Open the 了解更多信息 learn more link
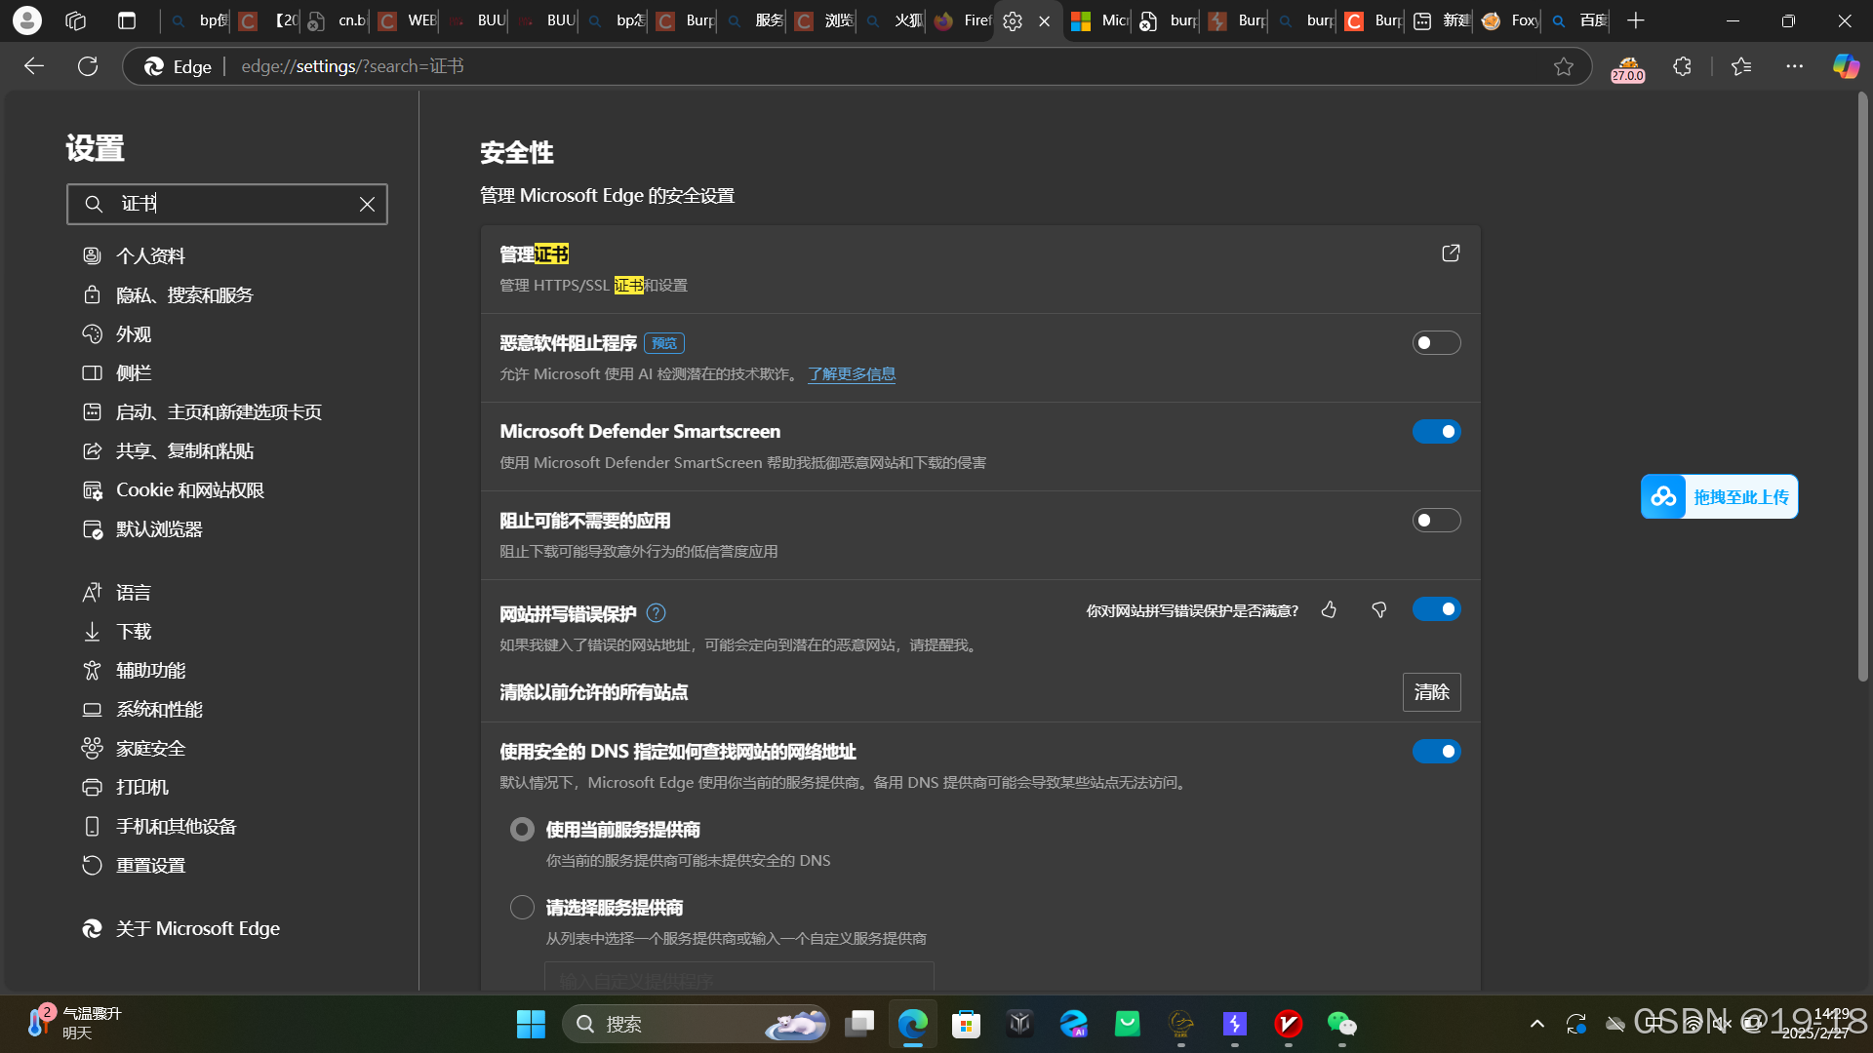 (851, 374)
